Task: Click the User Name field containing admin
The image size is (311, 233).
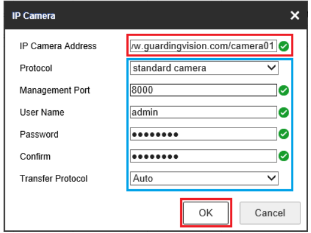Action: tap(203, 112)
